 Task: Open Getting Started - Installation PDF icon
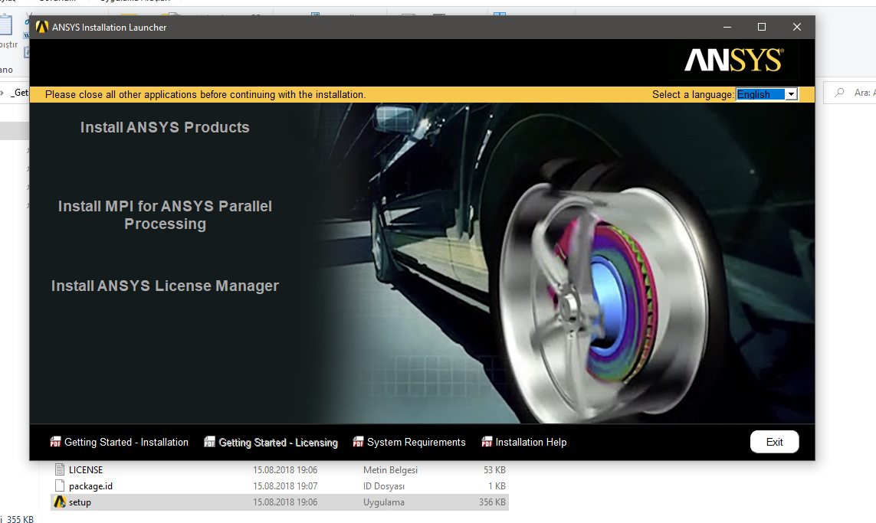[55, 442]
